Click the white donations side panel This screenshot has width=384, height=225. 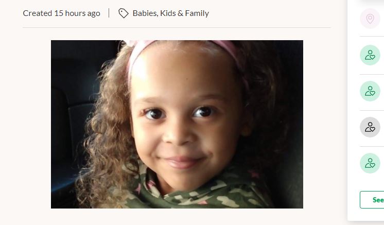pyautogui.click(x=365, y=110)
